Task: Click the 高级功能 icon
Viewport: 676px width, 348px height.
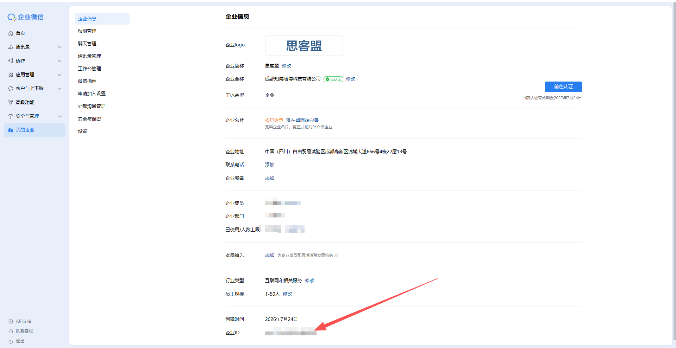Action: tap(11, 102)
